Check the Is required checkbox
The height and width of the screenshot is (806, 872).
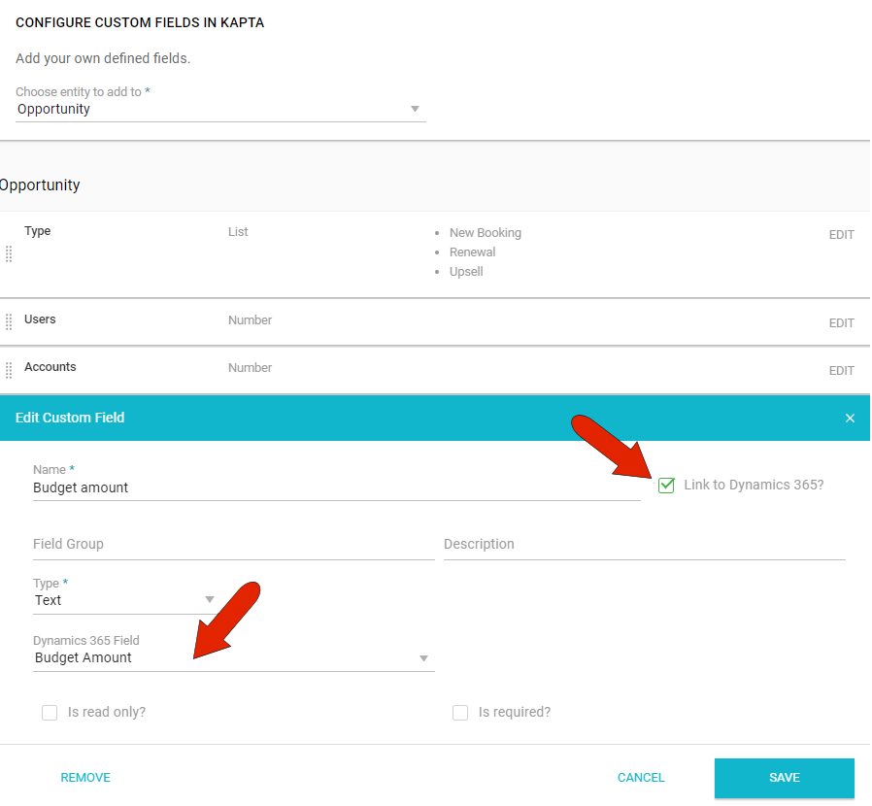coord(460,712)
